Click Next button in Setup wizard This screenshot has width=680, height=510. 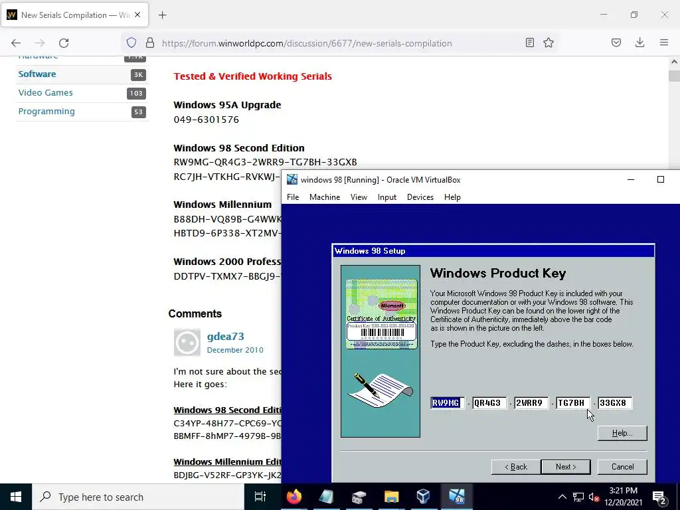pyautogui.click(x=566, y=467)
